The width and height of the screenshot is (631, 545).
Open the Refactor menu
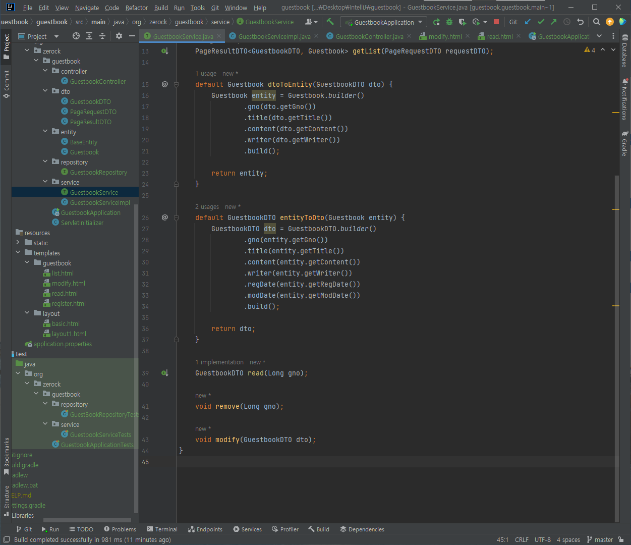click(x=137, y=8)
